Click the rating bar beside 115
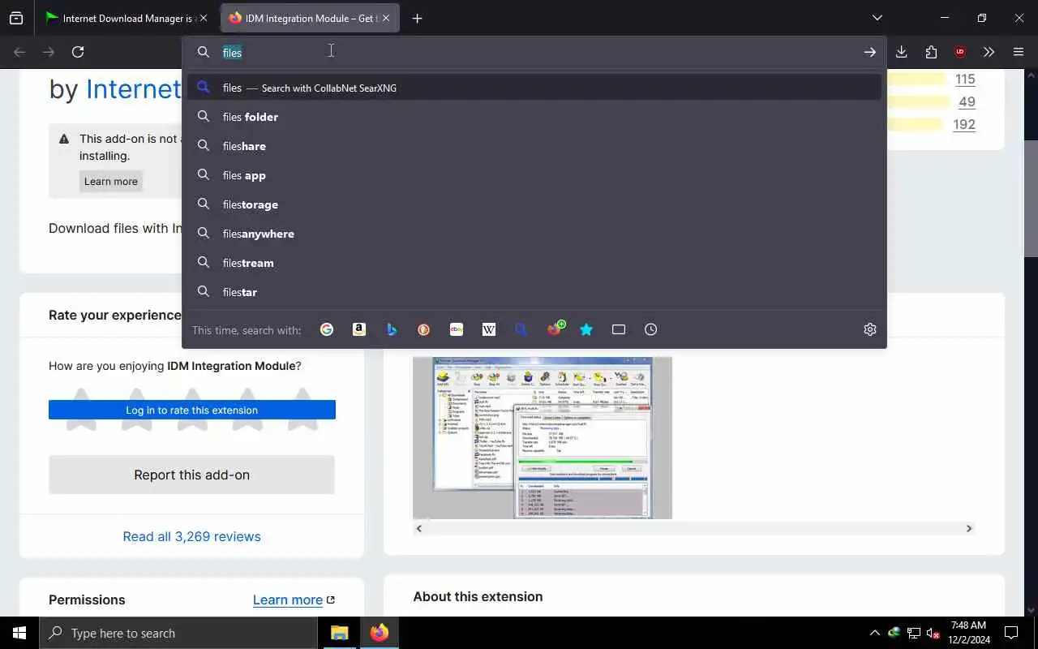This screenshot has width=1038, height=649. (x=916, y=79)
